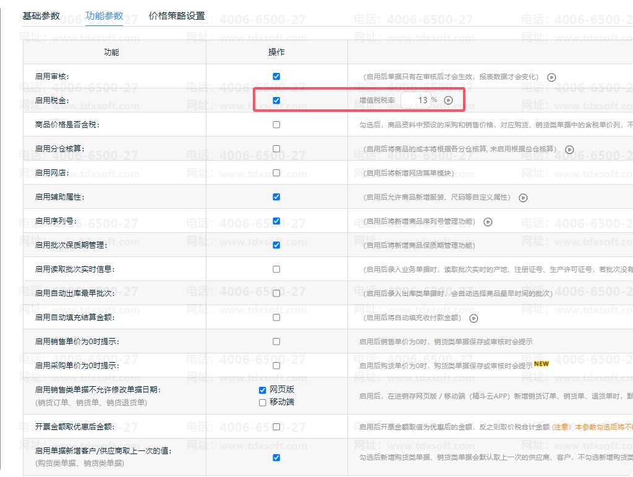The width and height of the screenshot is (633, 477).
Task: Uncheck 启用批次保质期管理 checkbox
Action: pyautogui.click(x=276, y=245)
